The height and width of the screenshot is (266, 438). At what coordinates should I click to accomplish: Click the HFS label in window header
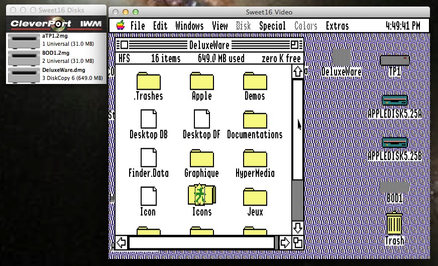124,58
